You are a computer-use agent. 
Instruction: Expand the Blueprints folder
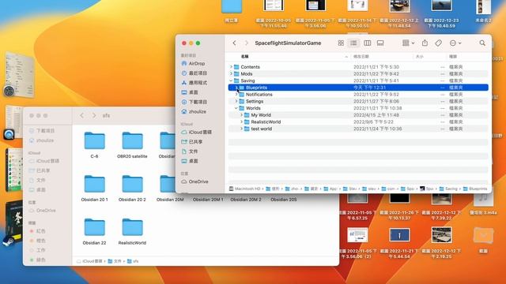pyautogui.click(x=236, y=88)
